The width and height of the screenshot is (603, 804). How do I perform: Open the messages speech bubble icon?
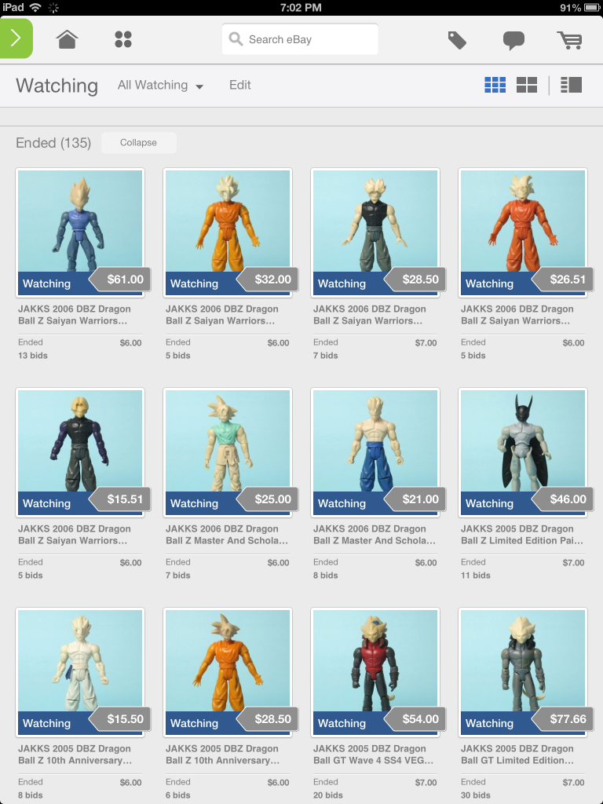[x=513, y=40]
